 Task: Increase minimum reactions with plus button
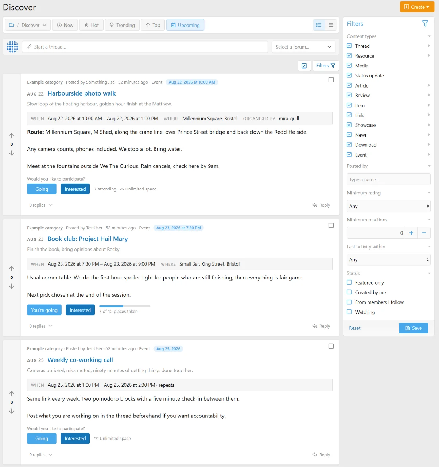click(x=411, y=233)
